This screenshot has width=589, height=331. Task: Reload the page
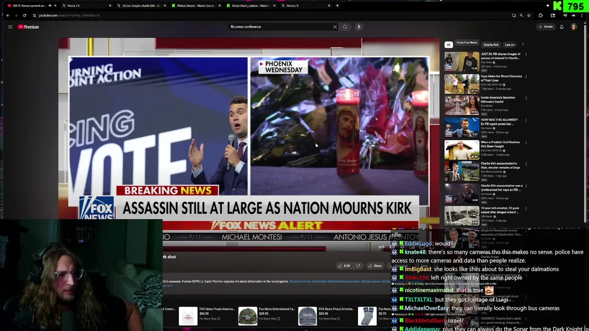click(x=24, y=15)
